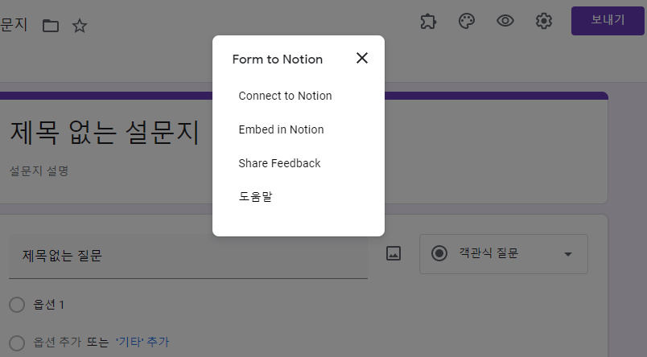Open the theme customization palette icon
The image size is (647, 357).
(467, 21)
